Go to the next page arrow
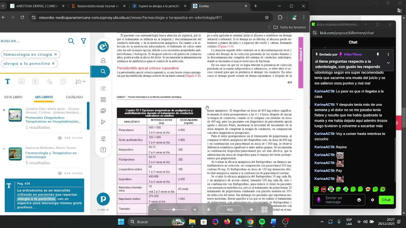The image size is (406, 228). click(251, 210)
